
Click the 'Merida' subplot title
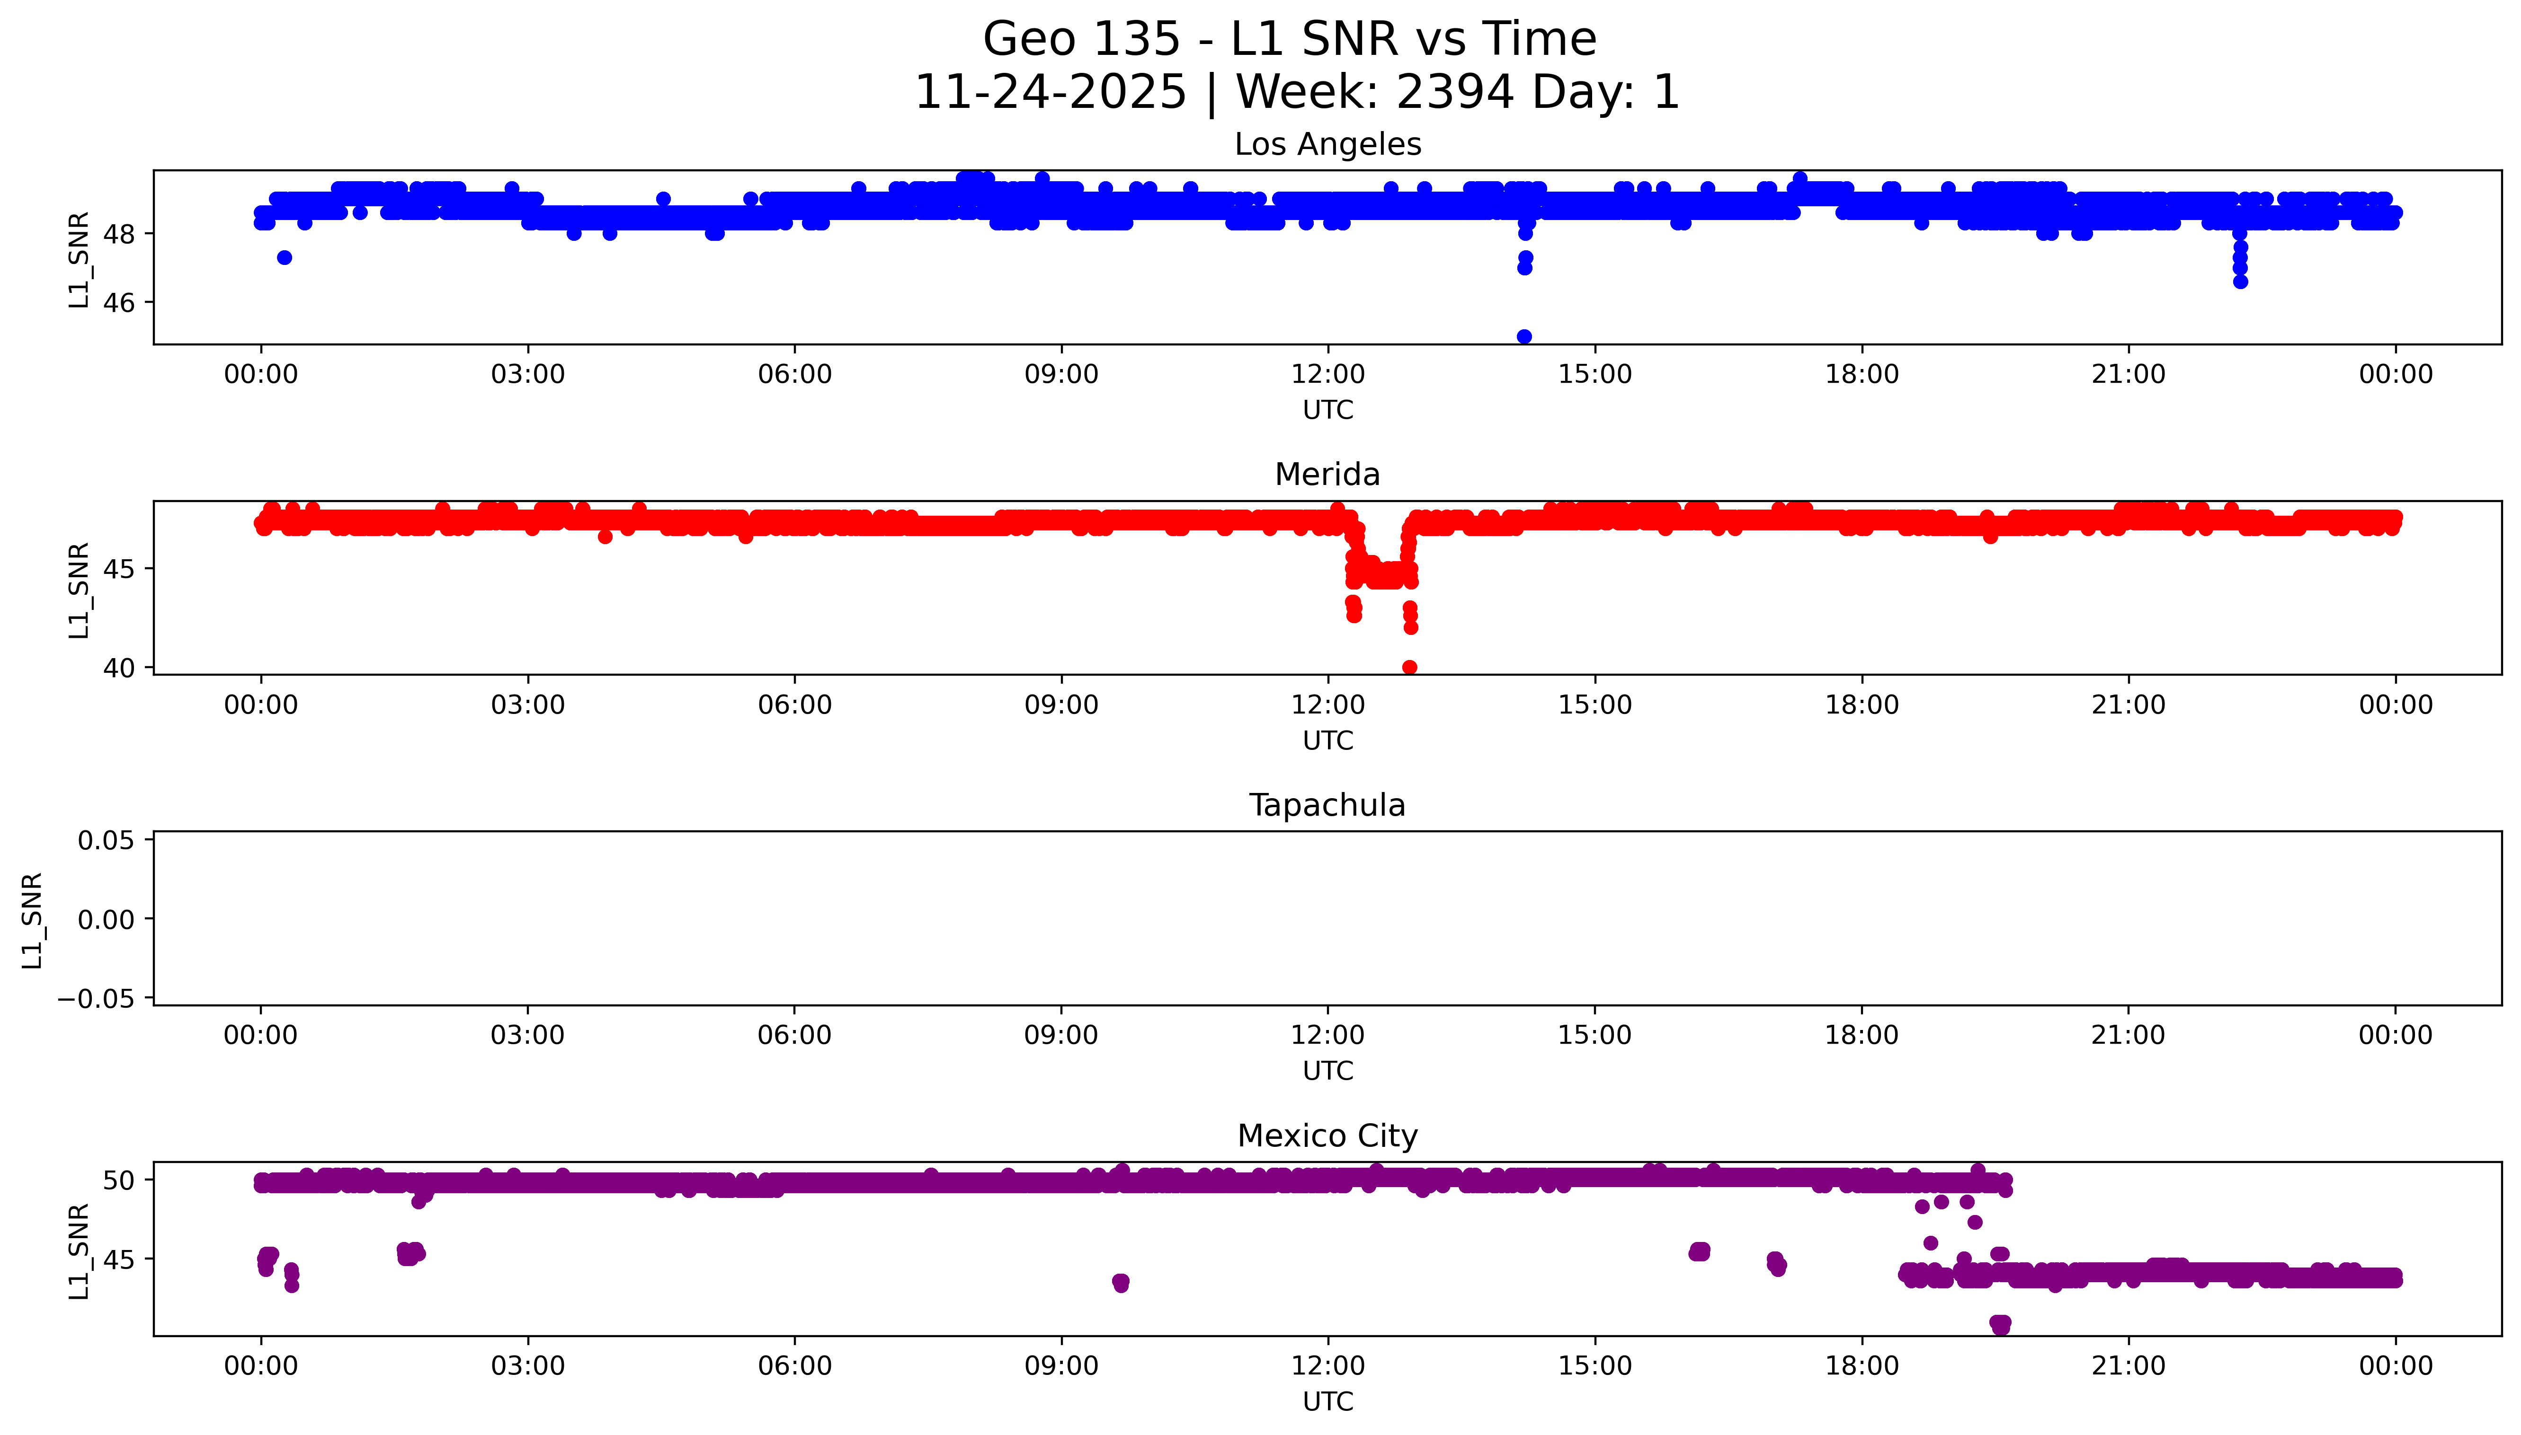[x=1327, y=475]
